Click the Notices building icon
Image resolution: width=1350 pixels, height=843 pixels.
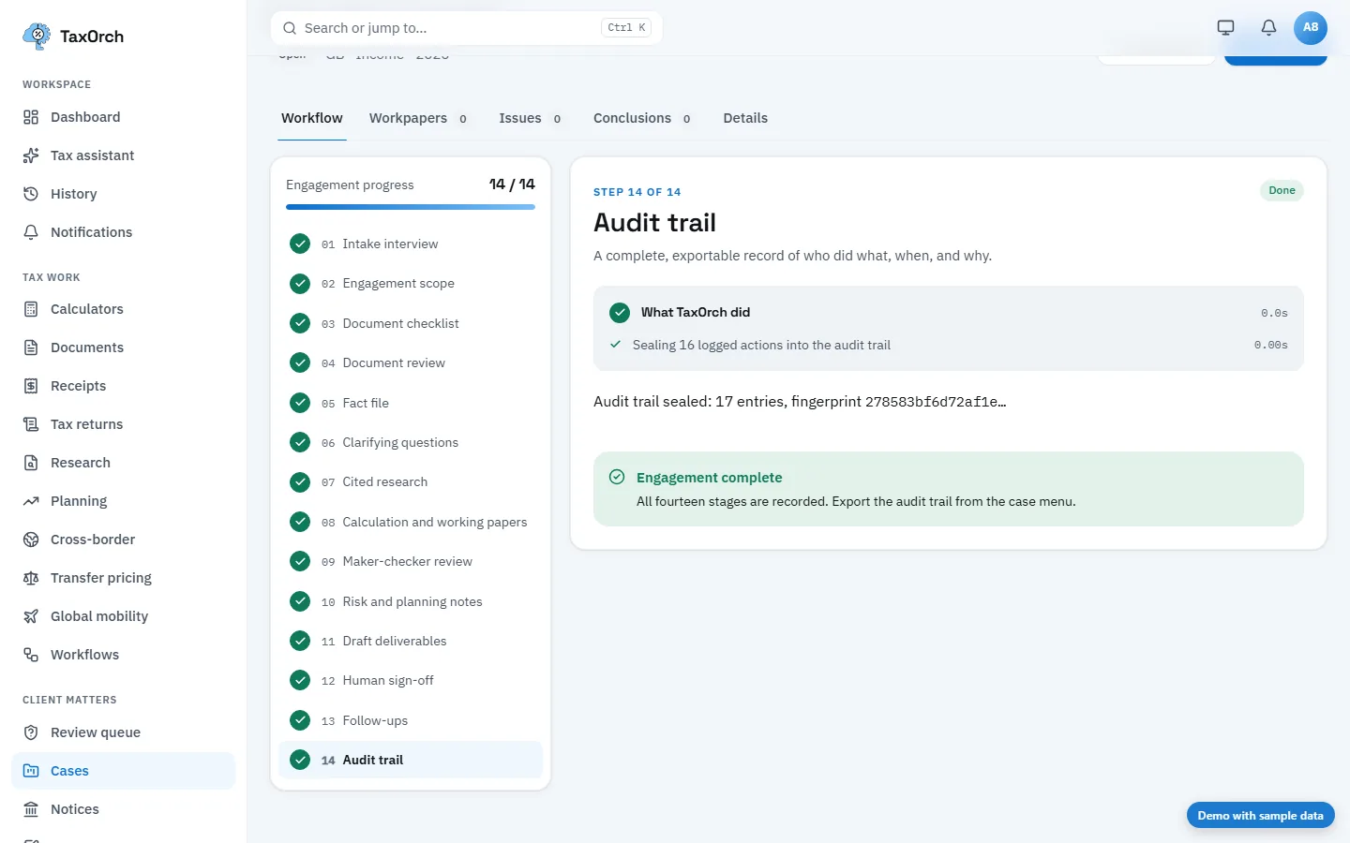31,809
